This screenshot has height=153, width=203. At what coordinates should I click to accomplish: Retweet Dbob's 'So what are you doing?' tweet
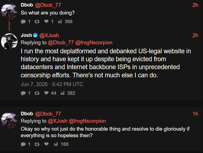click(37, 22)
